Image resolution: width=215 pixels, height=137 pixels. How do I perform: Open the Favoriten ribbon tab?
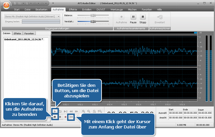coord(147,10)
